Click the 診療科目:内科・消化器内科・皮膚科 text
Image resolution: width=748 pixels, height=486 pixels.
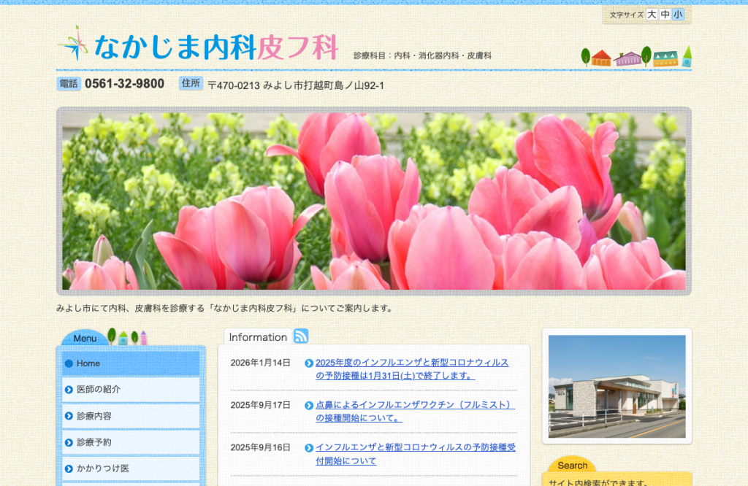423,55
